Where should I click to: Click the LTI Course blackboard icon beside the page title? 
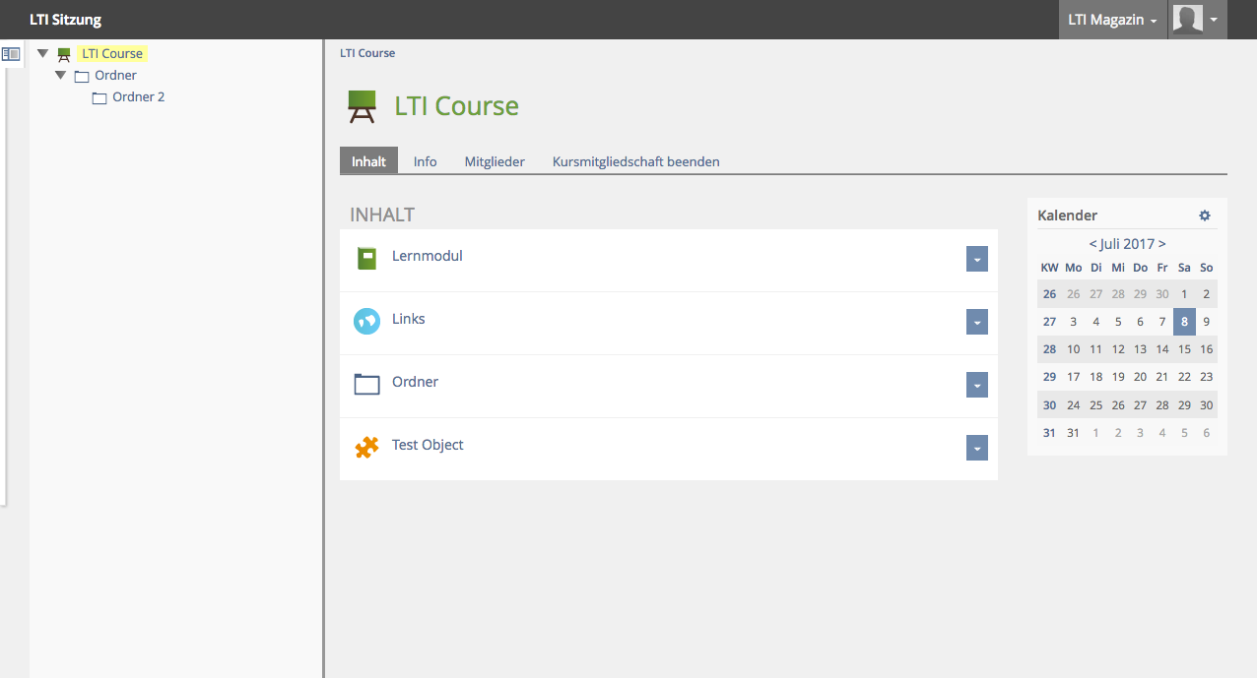[x=363, y=106]
